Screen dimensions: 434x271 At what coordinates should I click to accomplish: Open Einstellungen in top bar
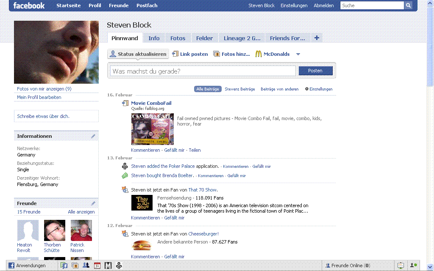pyautogui.click(x=294, y=5)
